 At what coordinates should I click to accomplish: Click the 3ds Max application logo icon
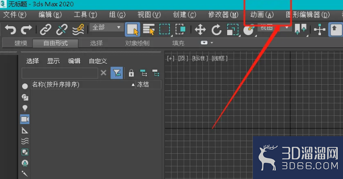3,4
